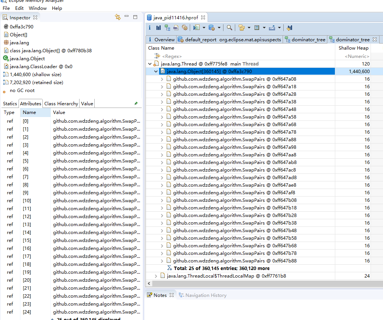
Task: Switch to the first dominator_tree tab
Action: coord(305,39)
